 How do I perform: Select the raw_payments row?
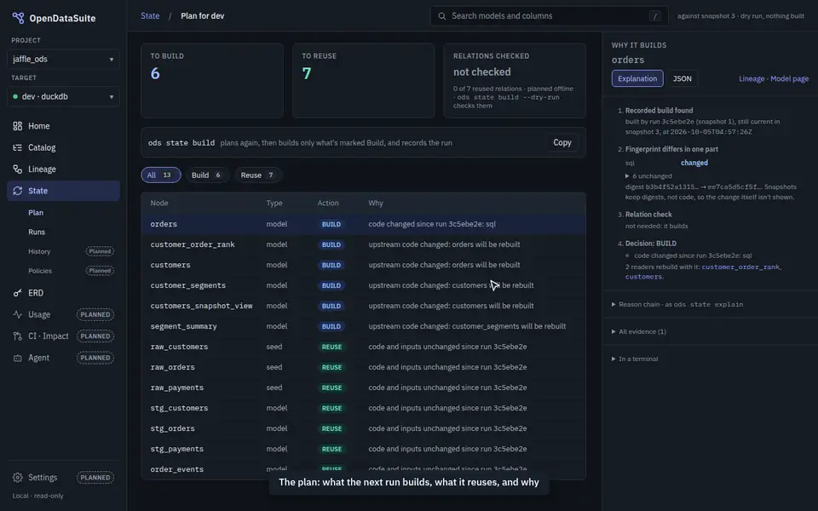tap(363, 388)
